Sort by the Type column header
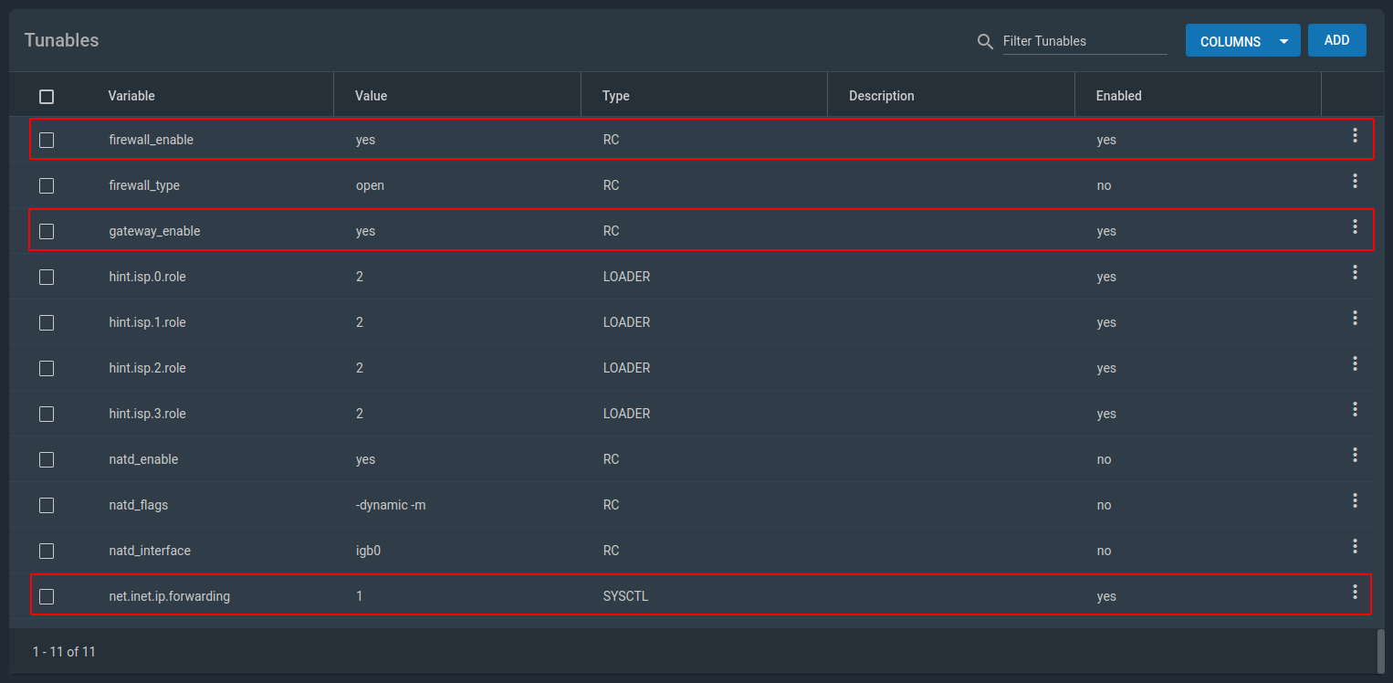This screenshot has height=683, width=1393. (x=616, y=96)
